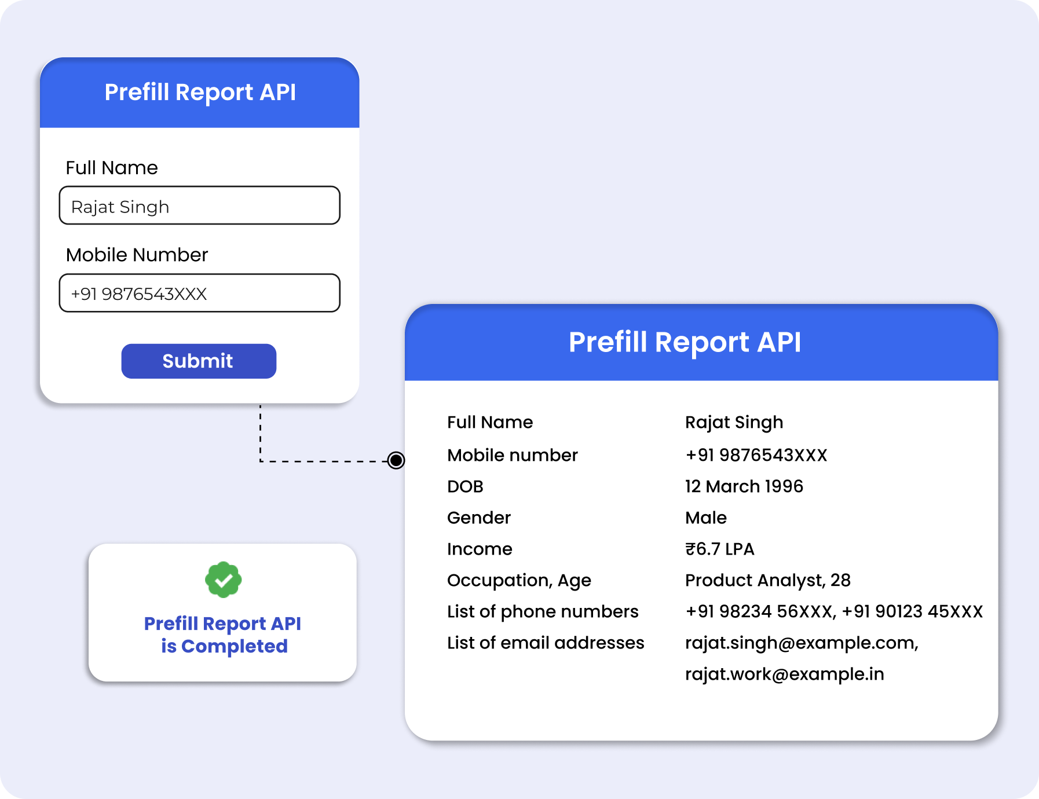This screenshot has width=1039, height=799.
Task: Click the rajat.singh@example.com email address
Action: (801, 643)
